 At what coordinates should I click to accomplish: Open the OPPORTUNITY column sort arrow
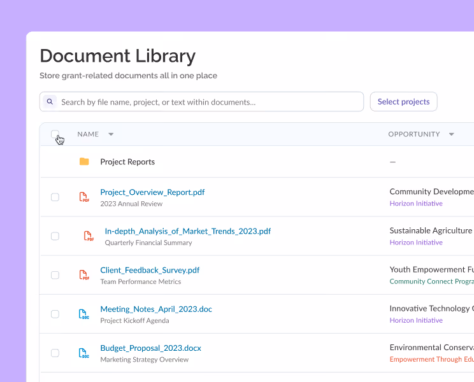tap(452, 134)
